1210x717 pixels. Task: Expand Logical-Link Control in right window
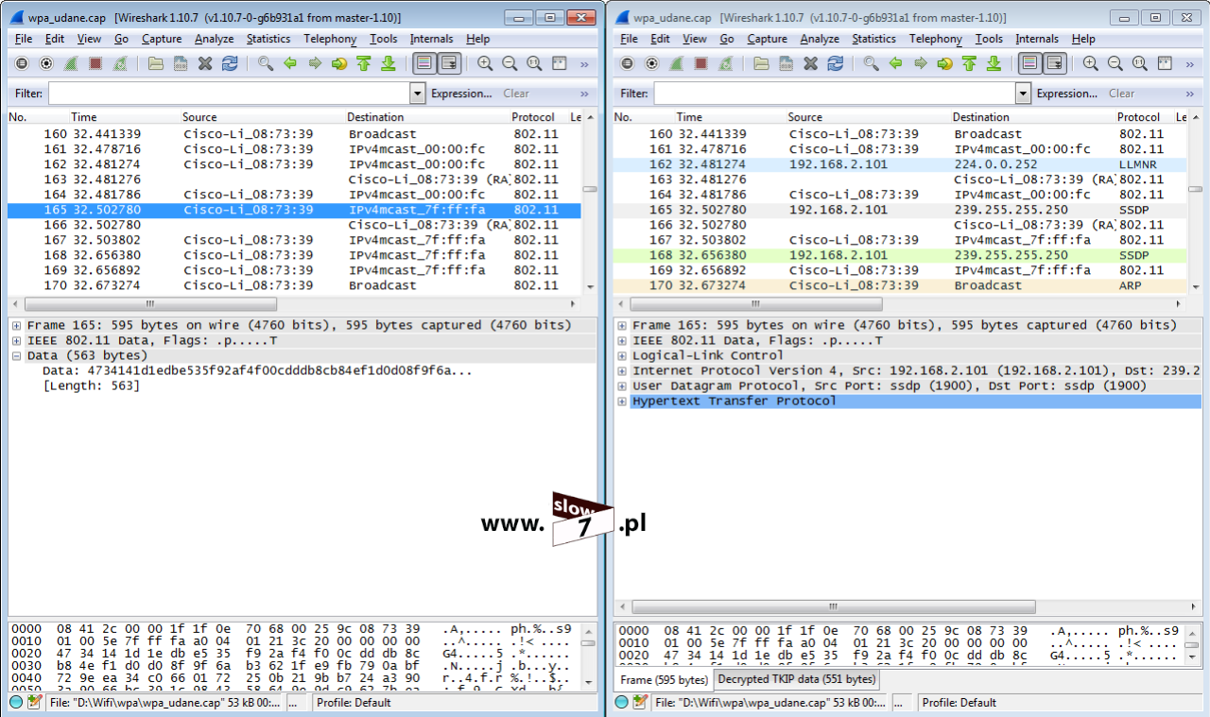tap(622, 355)
